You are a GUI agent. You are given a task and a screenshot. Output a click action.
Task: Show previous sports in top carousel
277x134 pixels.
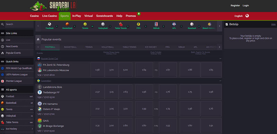pos(38,26)
